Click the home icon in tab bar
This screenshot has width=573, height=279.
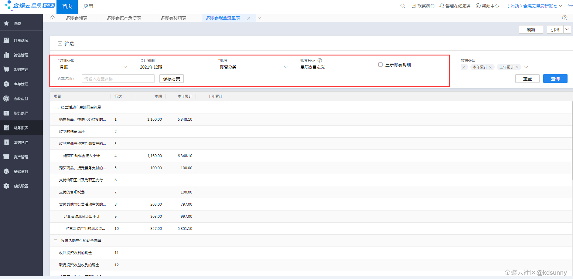point(53,18)
